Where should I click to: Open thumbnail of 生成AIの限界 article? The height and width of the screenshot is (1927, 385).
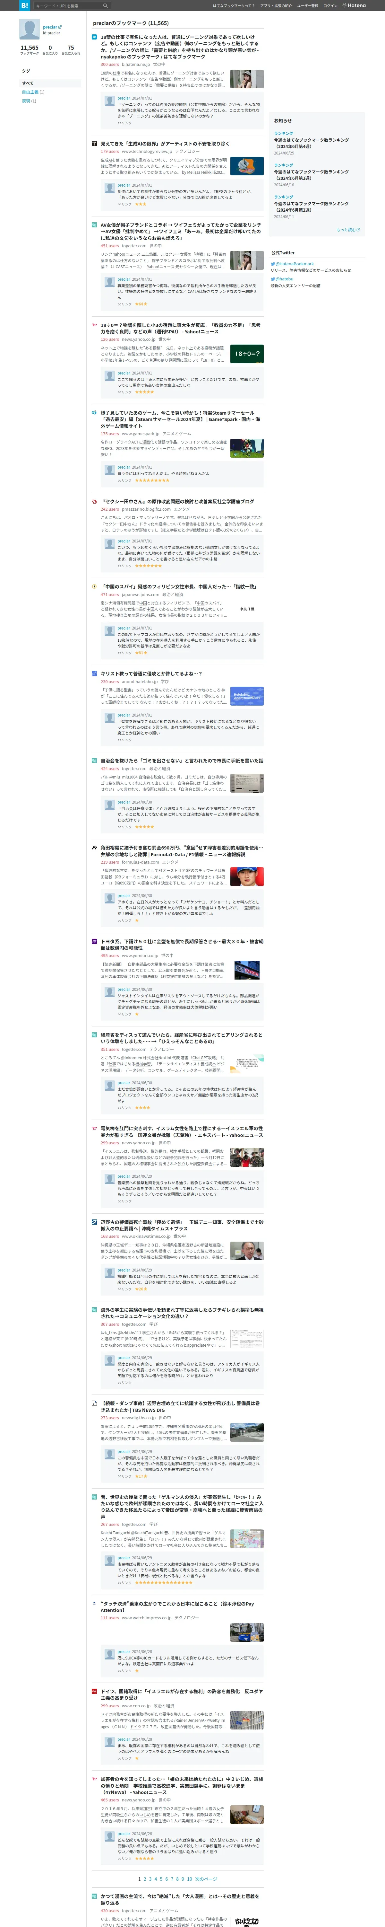tap(247, 165)
